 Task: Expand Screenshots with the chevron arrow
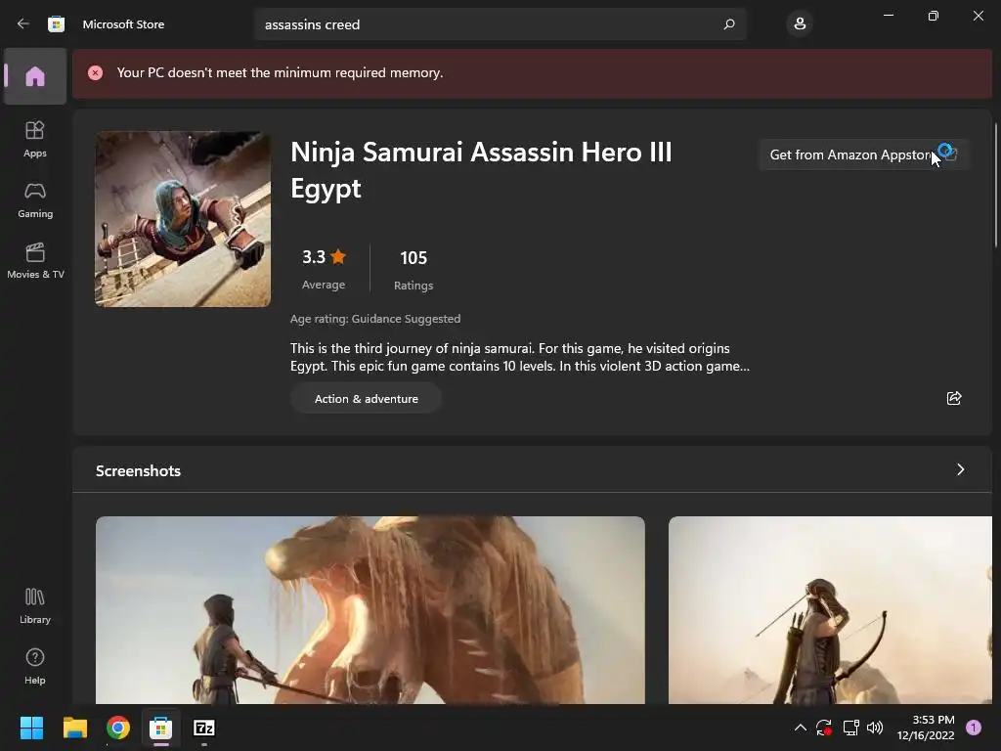tap(960, 470)
